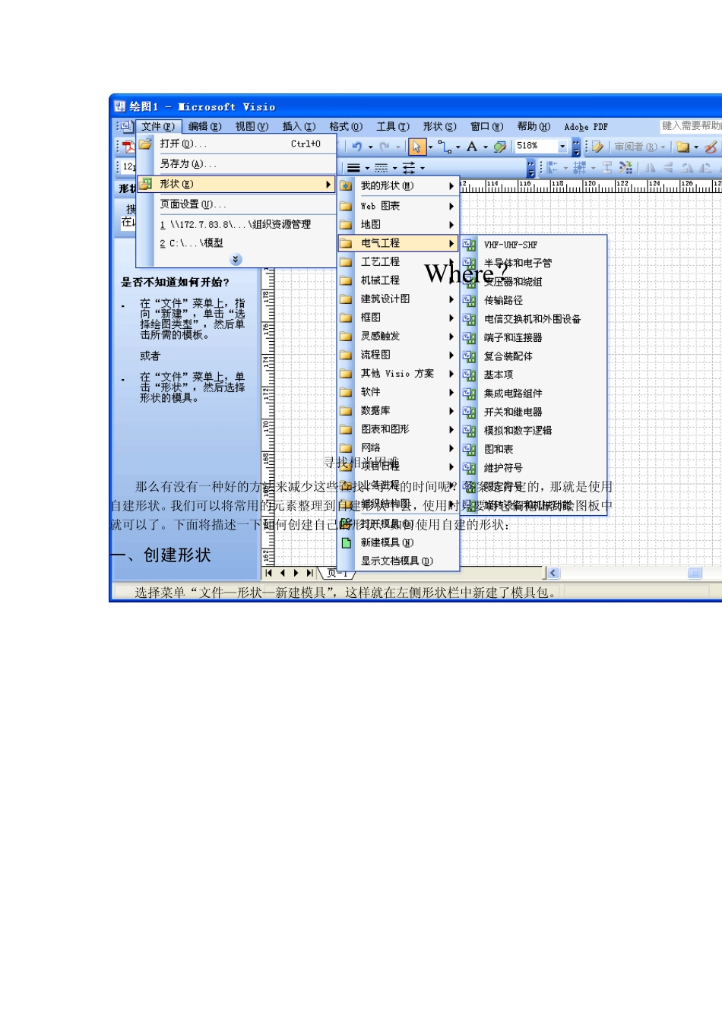Expand 框图 (Block Diagram) submenu arrow

click(451, 318)
